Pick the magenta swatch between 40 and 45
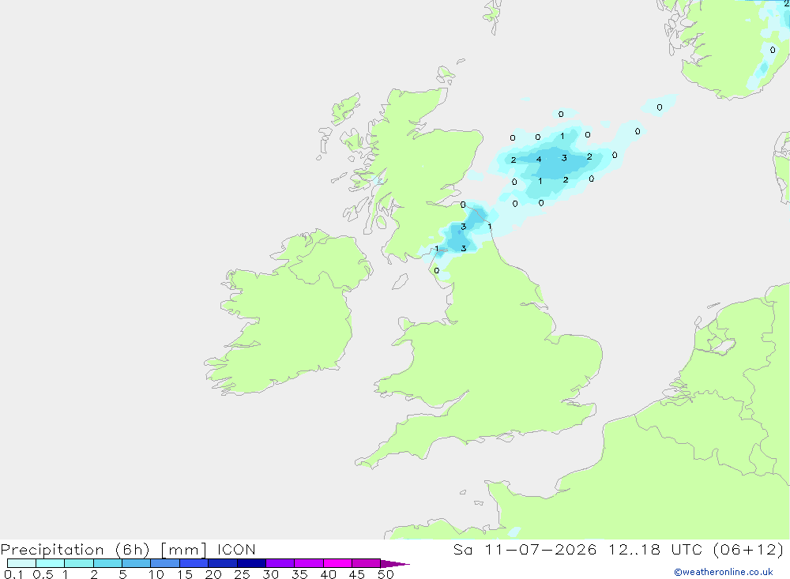Image resolution: width=790 pixels, height=579 pixels. pos(337,563)
